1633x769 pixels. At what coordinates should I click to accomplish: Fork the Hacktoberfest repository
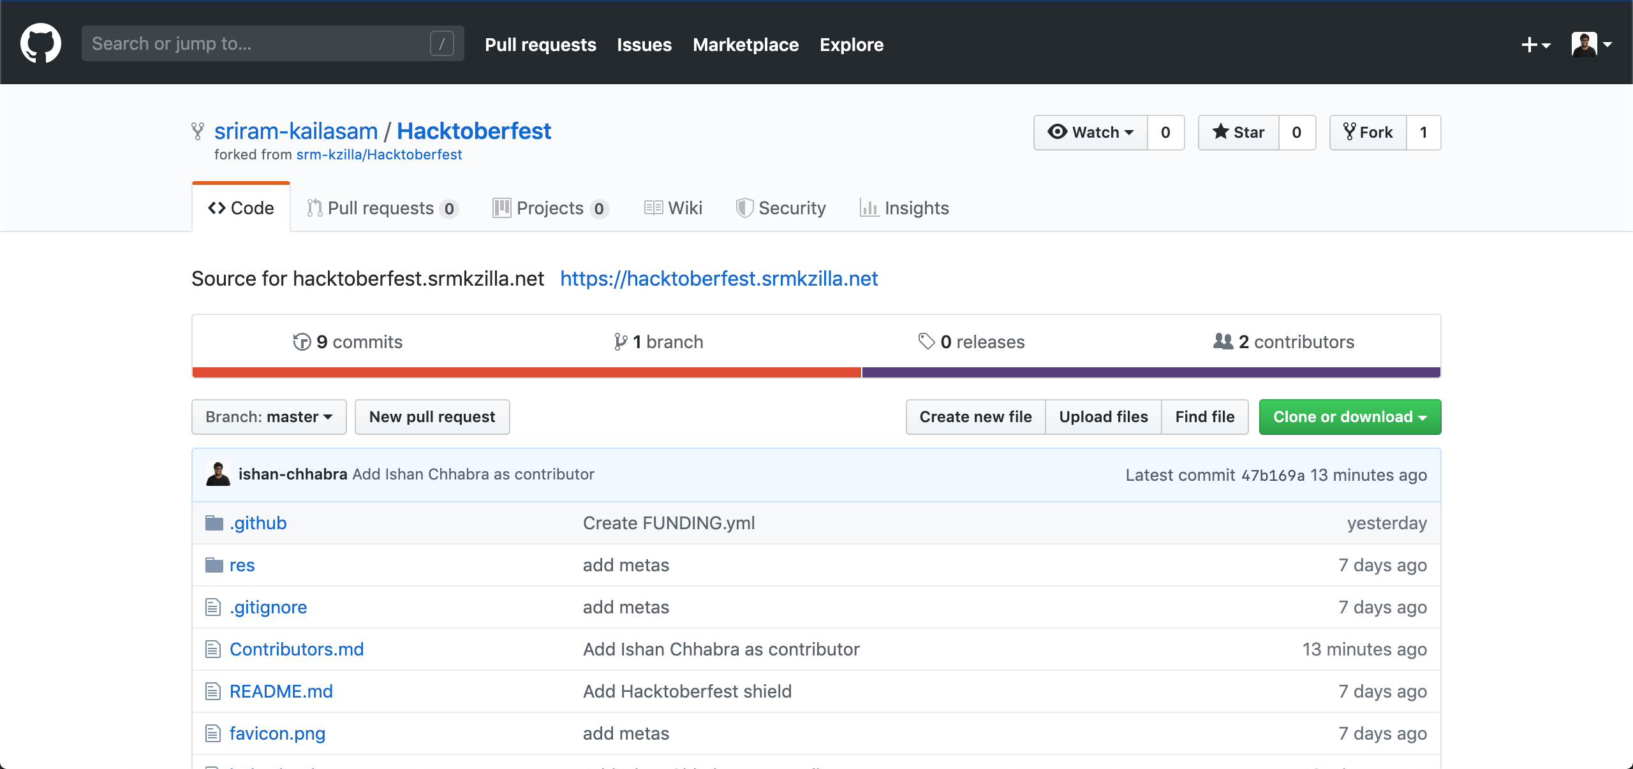pyautogui.click(x=1368, y=132)
